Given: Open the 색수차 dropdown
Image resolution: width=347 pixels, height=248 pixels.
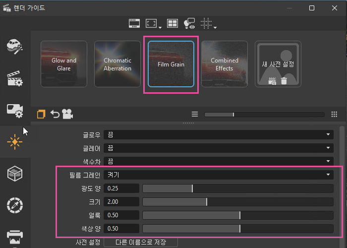Looking at the screenshot, I should pos(219,161).
